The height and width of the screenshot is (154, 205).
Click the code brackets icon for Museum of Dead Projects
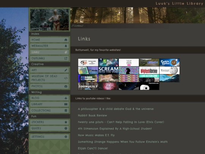66,78
